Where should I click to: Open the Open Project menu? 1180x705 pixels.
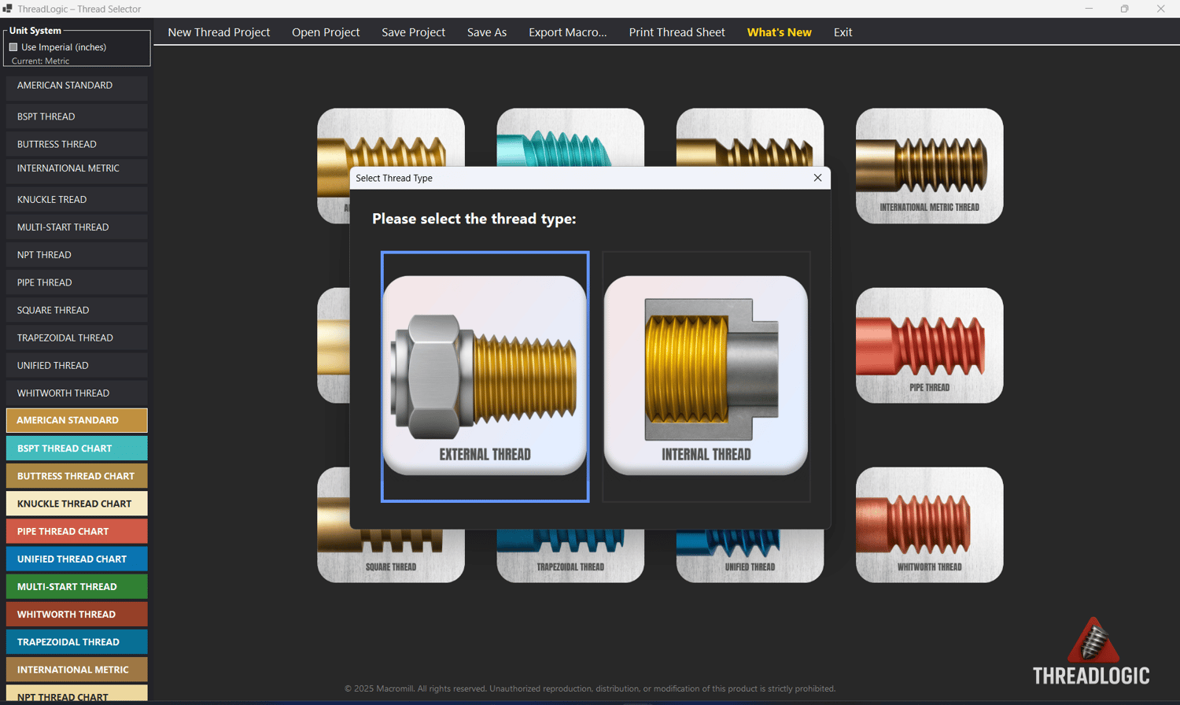326,32
